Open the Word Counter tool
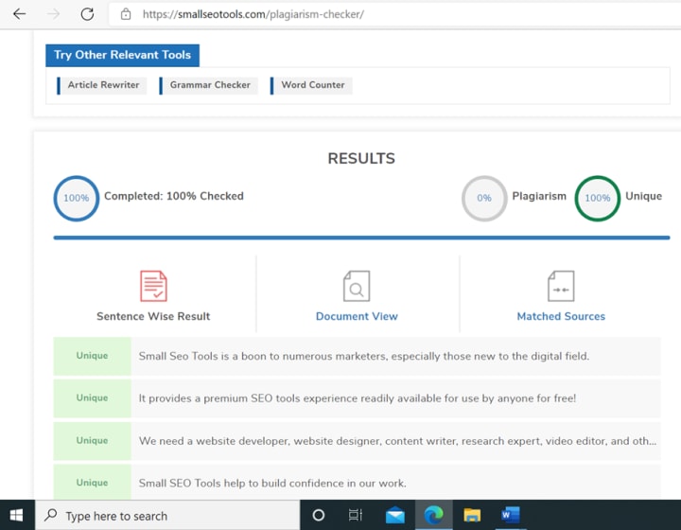 pyautogui.click(x=311, y=85)
